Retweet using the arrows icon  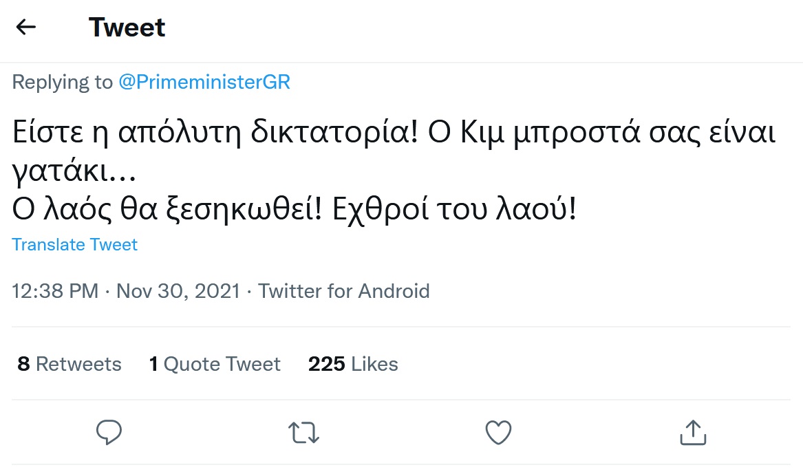point(303,433)
